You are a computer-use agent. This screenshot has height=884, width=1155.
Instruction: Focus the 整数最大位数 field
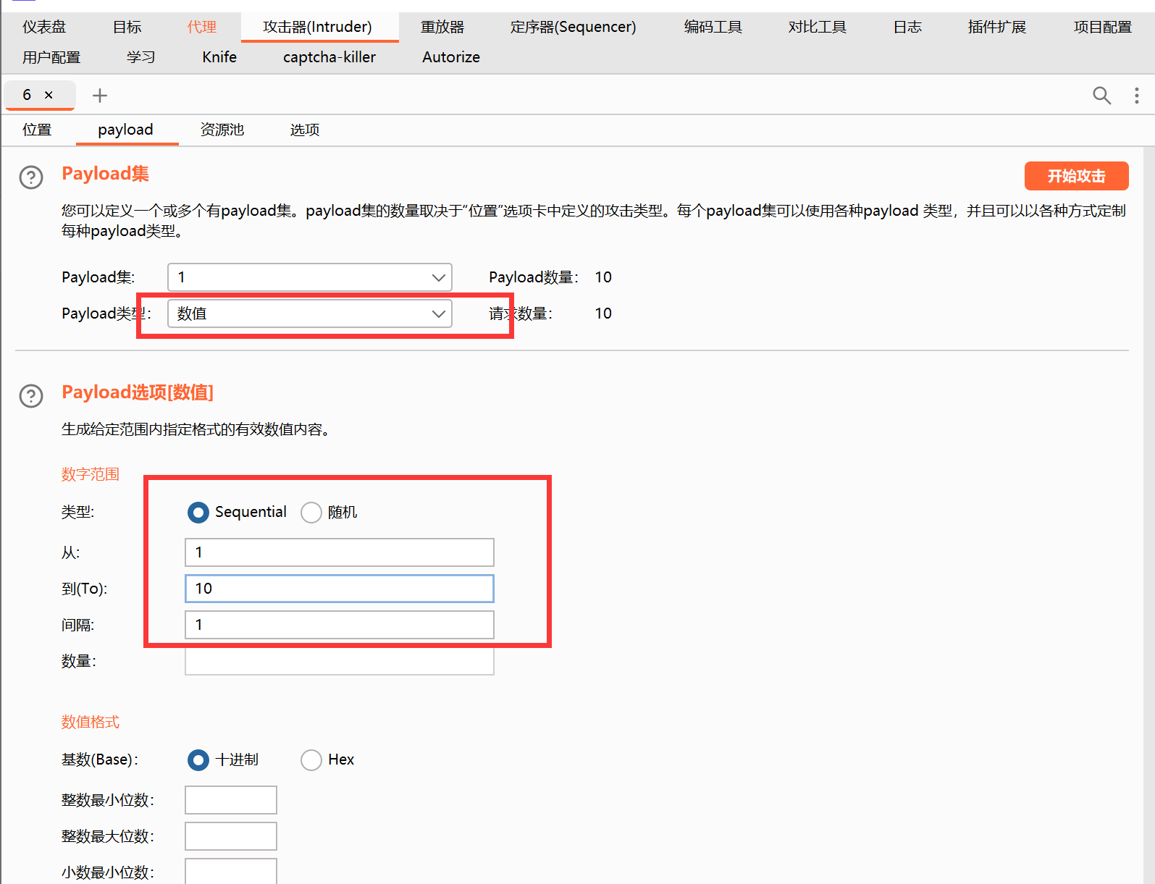[231, 836]
